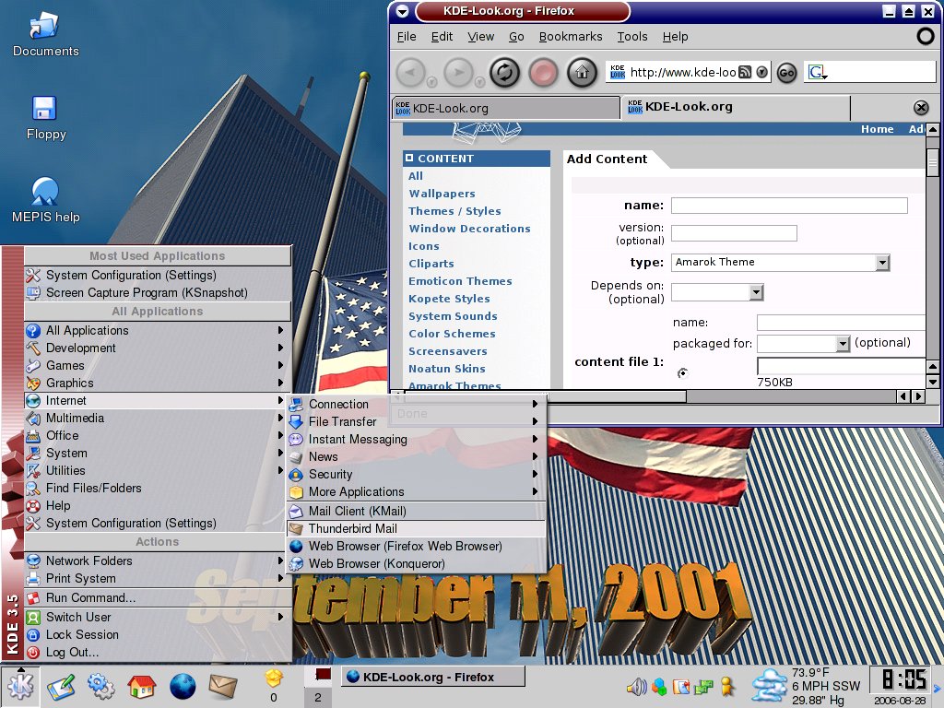
Task: Open the Depends on dropdown
Action: 717,292
